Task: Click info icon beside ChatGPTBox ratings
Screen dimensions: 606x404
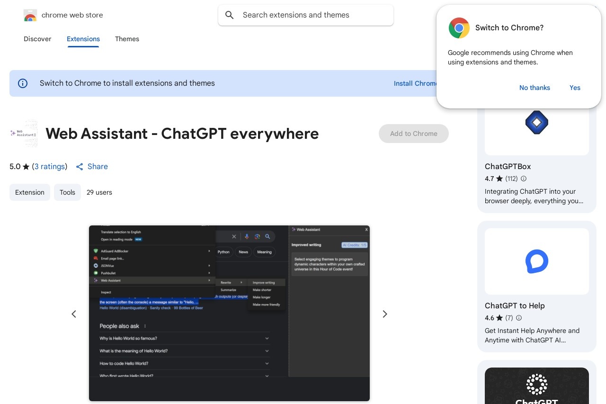Action: pyautogui.click(x=524, y=179)
